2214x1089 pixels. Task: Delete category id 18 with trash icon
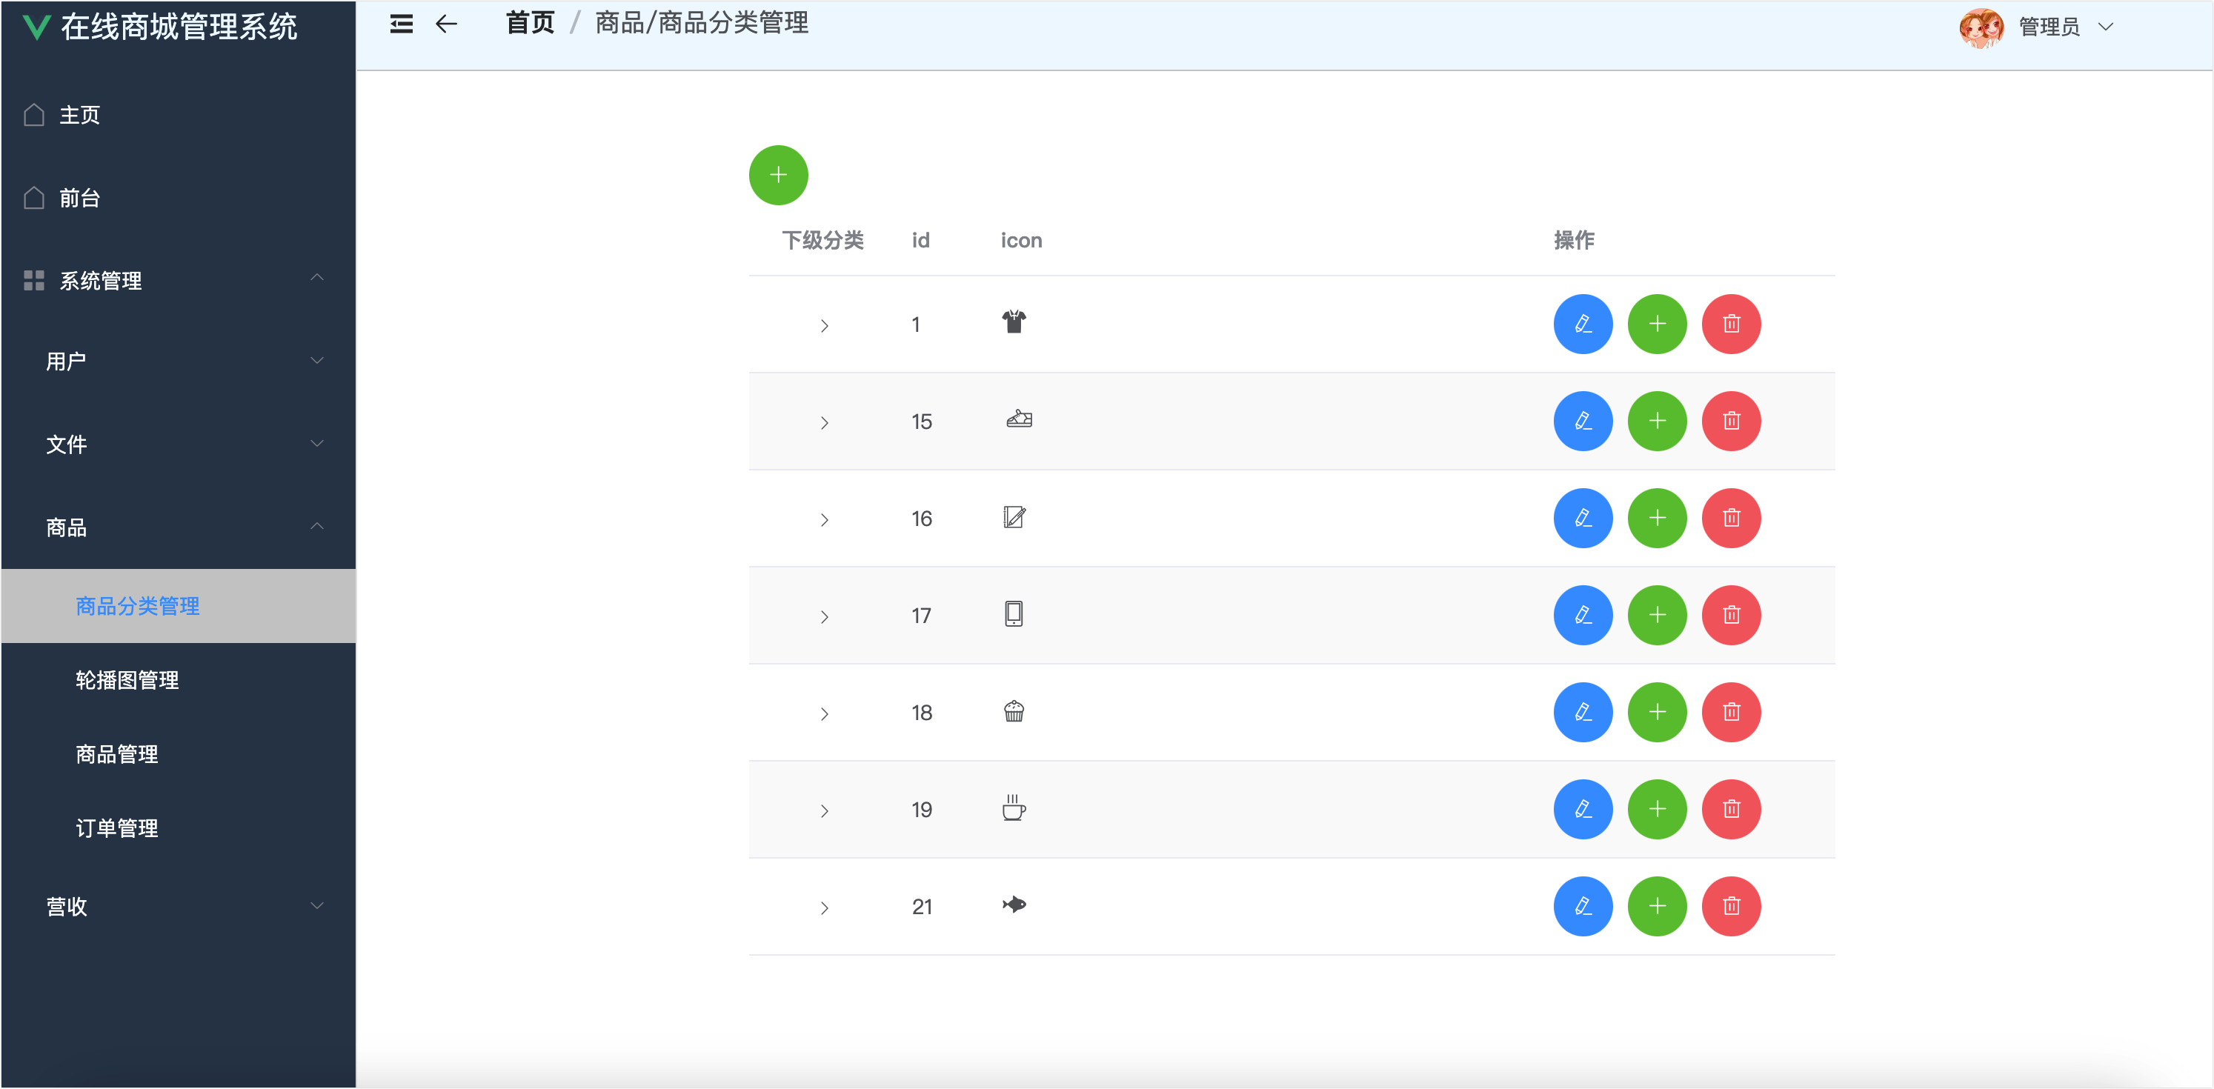point(1731,713)
